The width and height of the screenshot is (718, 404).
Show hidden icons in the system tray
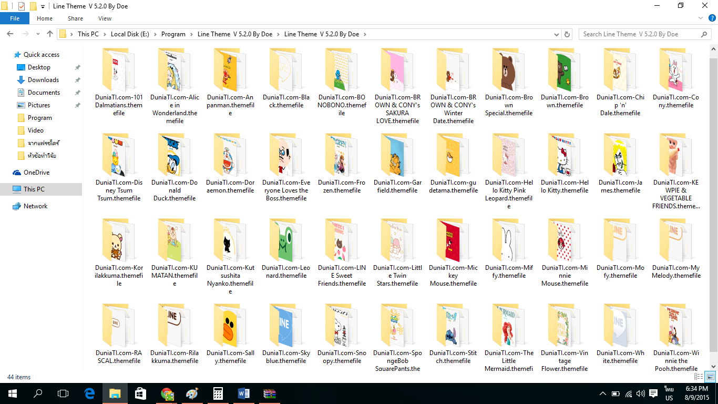point(603,393)
